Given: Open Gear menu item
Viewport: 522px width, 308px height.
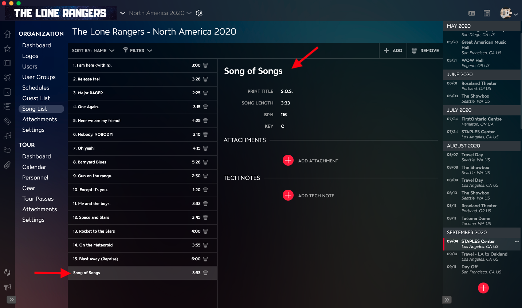Looking at the screenshot, I should click(x=29, y=188).
